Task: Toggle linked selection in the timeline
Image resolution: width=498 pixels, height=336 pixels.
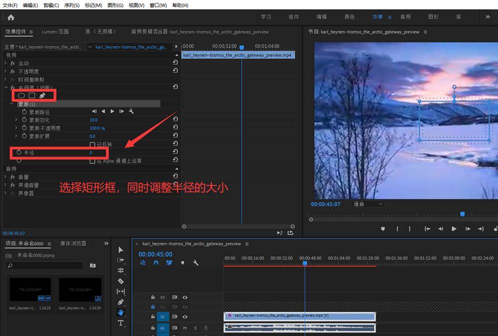Action: coord(169,263)
